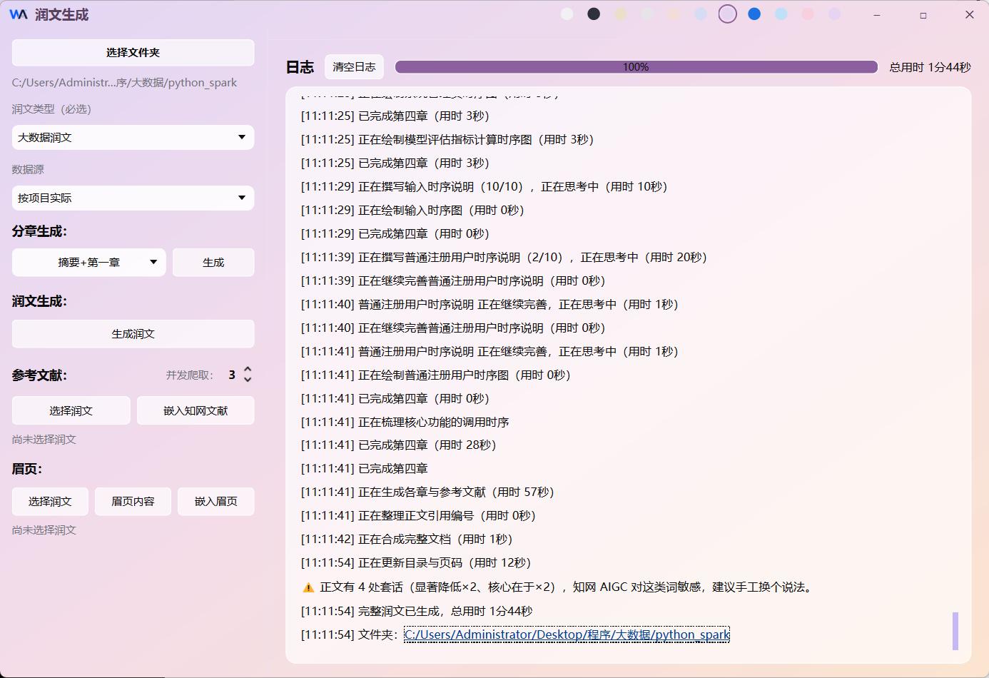Open the 数据源 dropdown showing 按项目实际

pos(133,198)
